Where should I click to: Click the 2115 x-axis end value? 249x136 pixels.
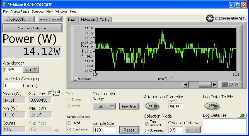[236, 75]
